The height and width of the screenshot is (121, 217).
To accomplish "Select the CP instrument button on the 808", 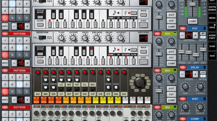I will pyautogui.click(x=93, y=94).
